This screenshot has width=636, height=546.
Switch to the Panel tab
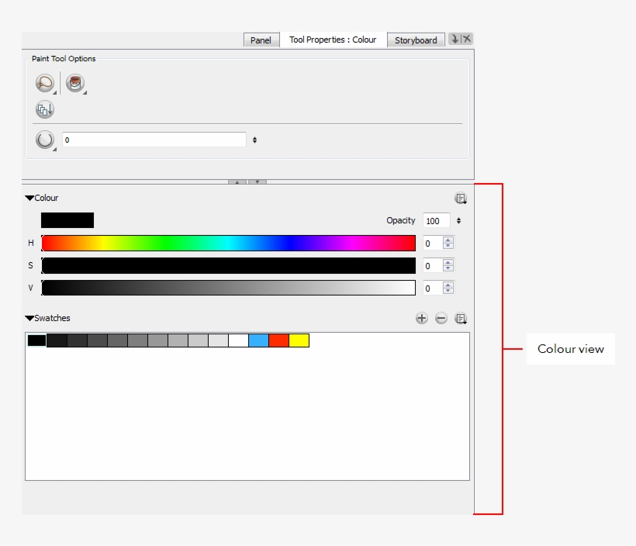pos(261,40)
